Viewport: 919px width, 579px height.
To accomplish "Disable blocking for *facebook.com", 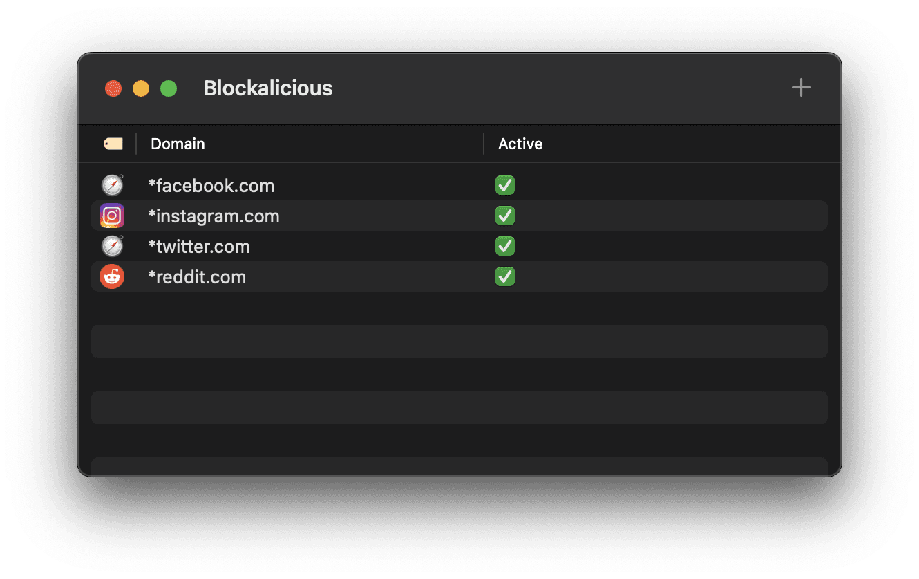I will [504, 185].
